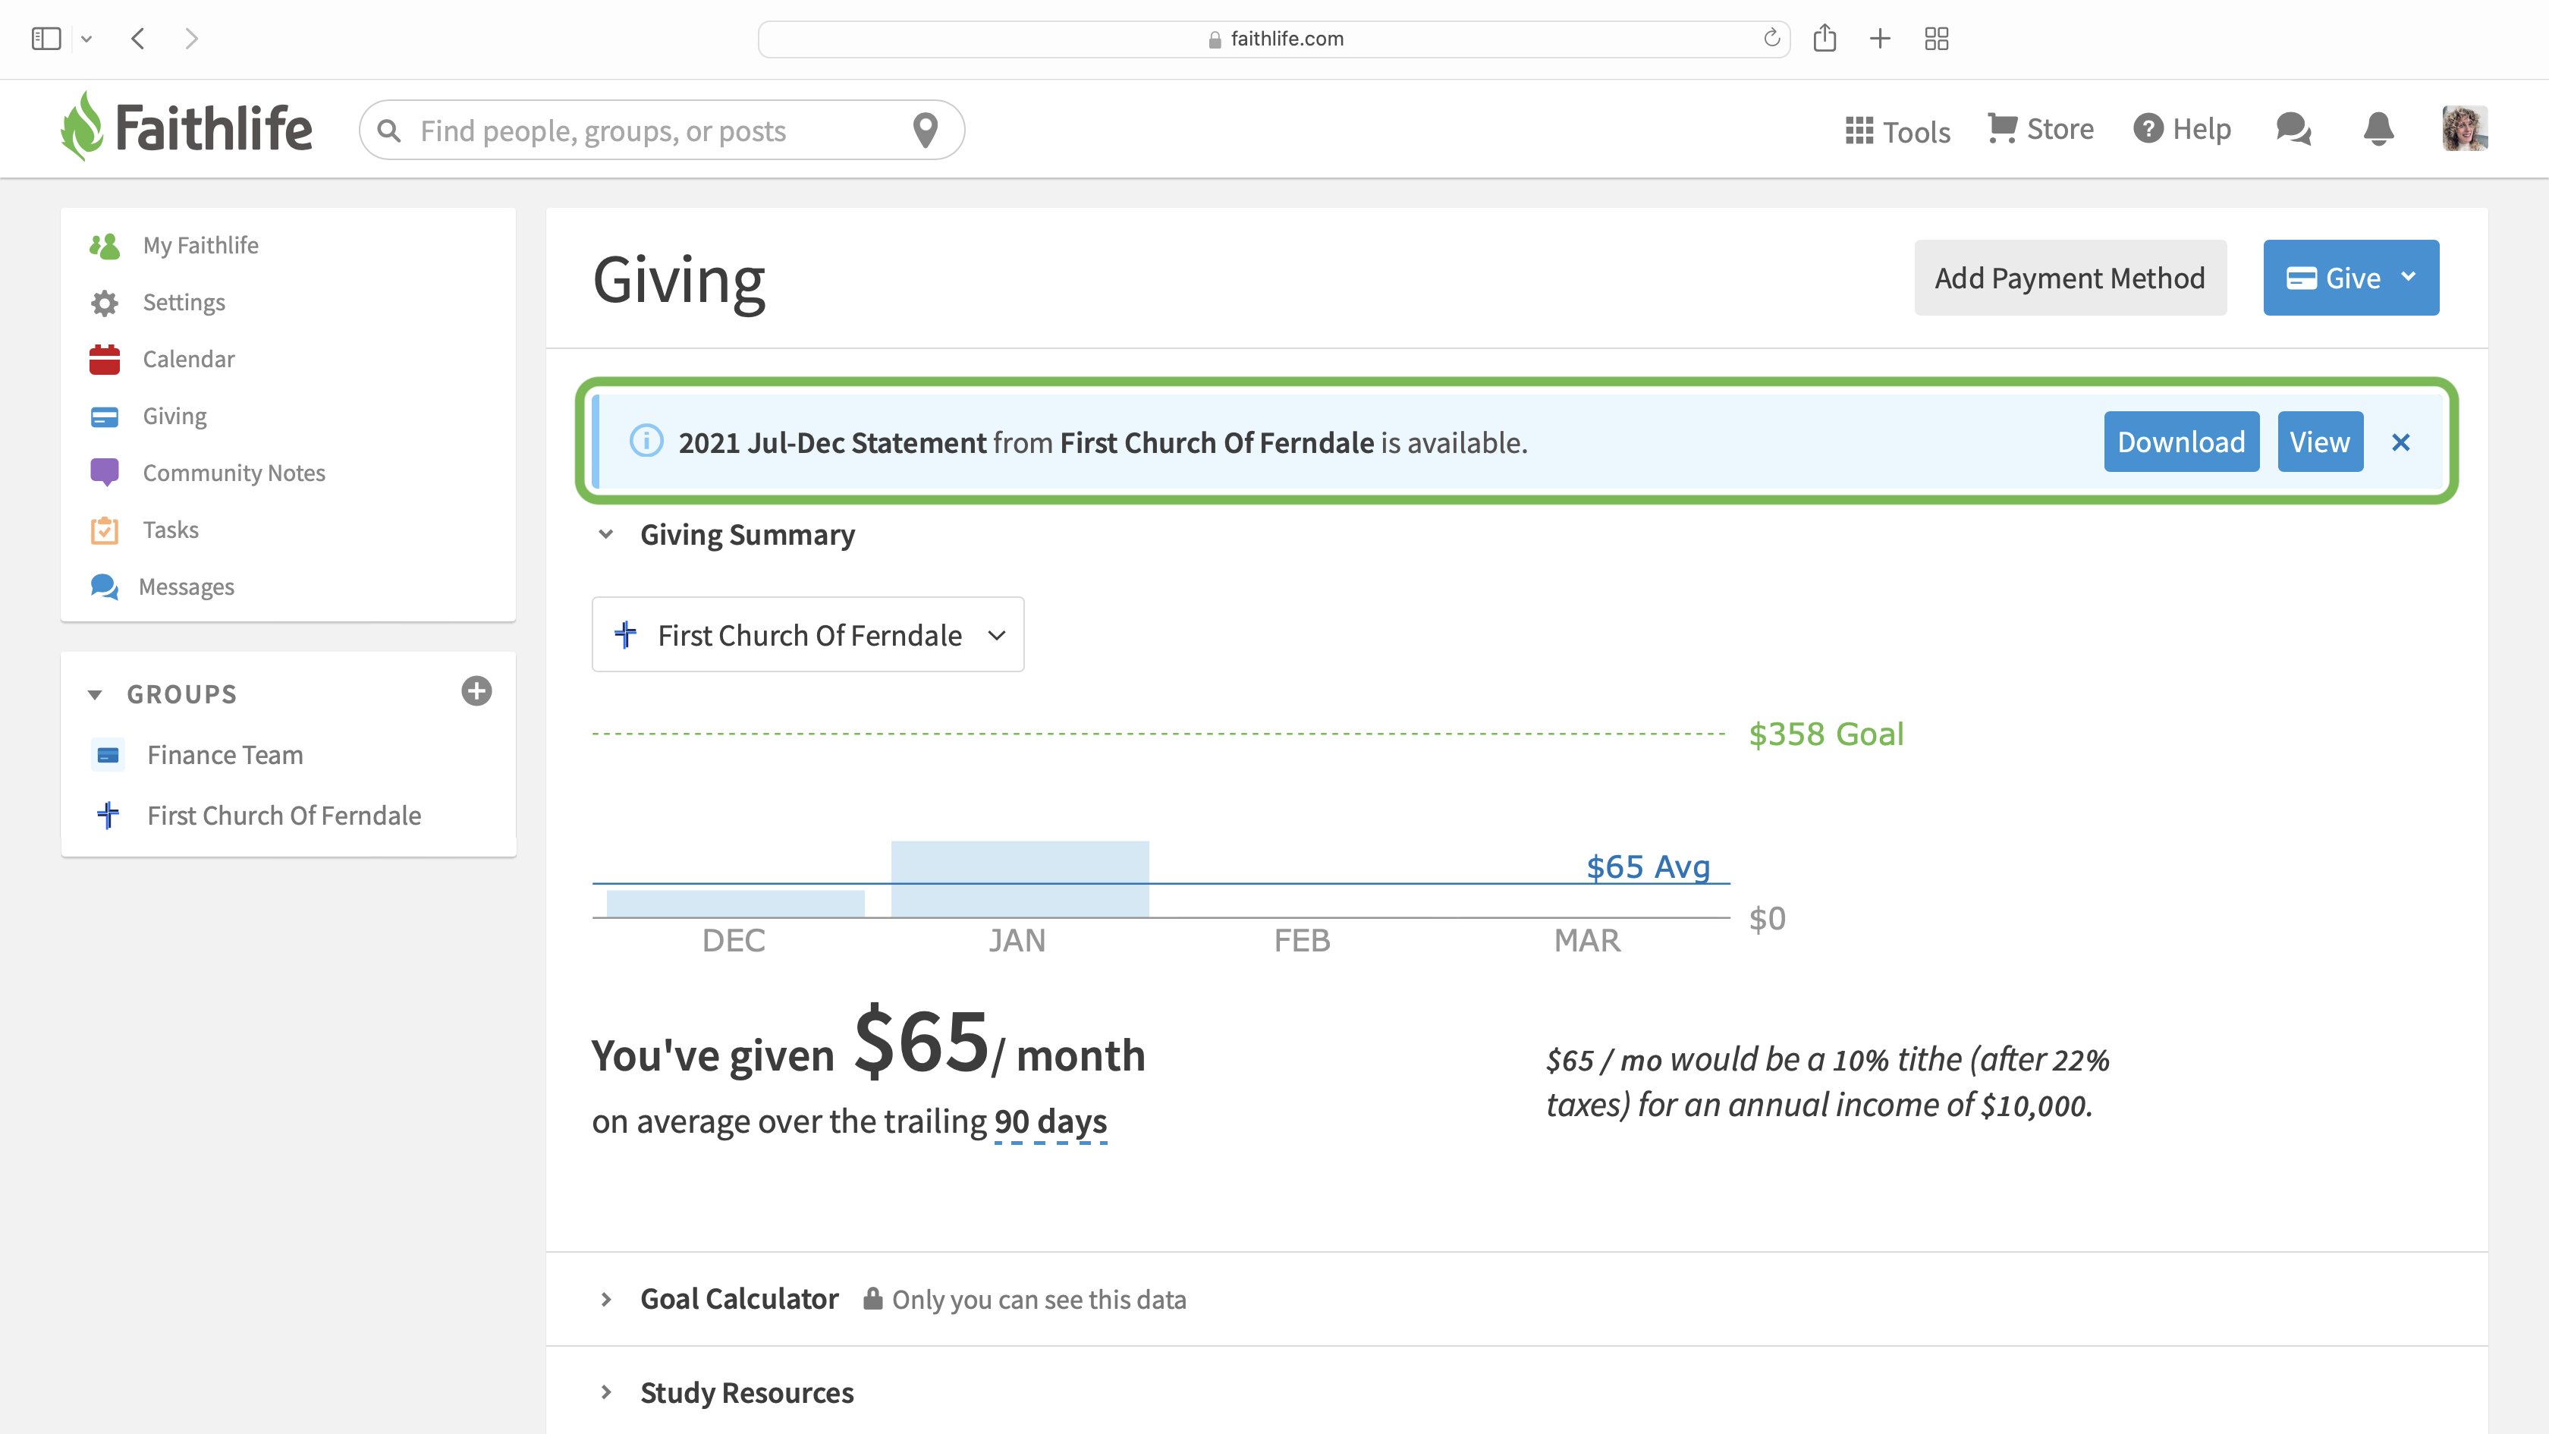
Task: Click the browser share icon
Action: (1824, 38)
